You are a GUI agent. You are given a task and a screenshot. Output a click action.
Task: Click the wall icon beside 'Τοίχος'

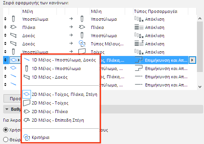click(x=82, y=51)
